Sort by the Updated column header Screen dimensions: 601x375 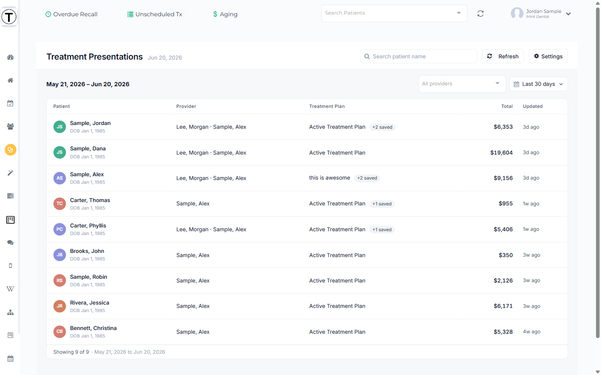pos(533,106)
